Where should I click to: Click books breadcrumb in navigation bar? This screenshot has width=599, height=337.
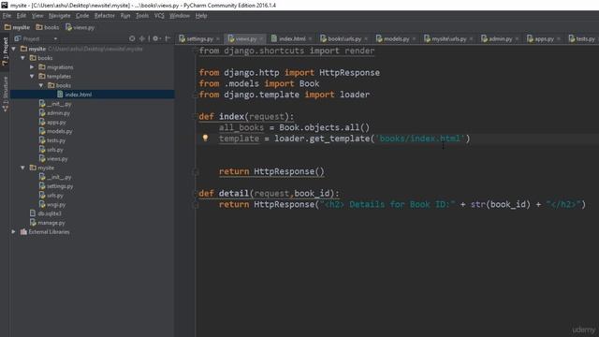click(48, 27)
